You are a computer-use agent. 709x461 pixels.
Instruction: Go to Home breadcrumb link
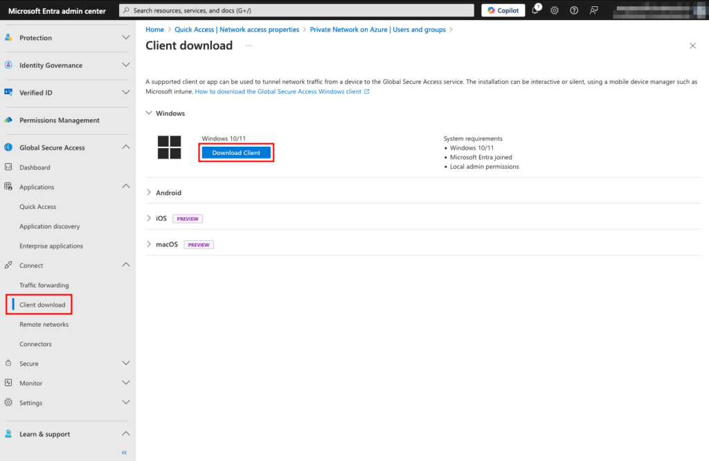(154, 29)
